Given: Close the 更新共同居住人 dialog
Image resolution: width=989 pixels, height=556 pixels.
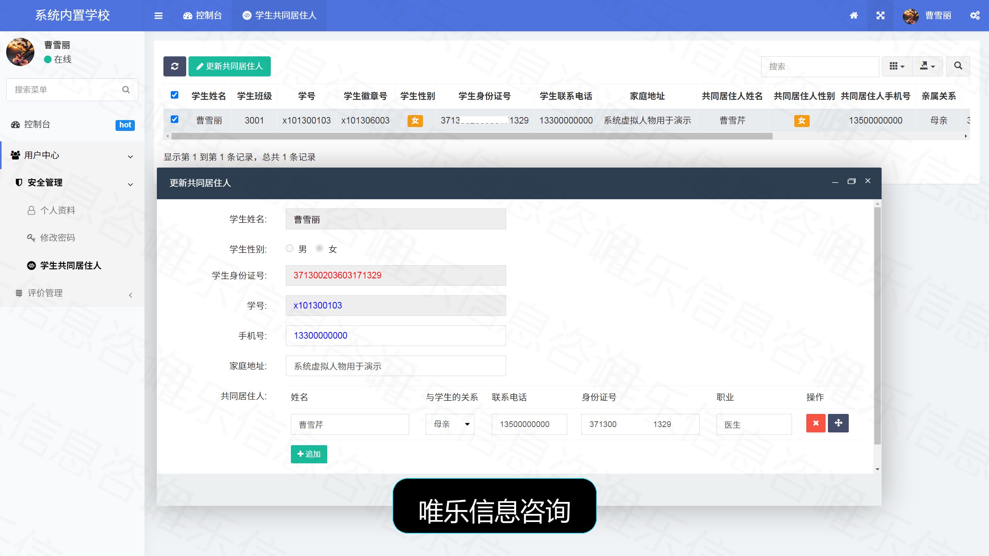Looking at the screenshot, I should [x=868, y=181].
